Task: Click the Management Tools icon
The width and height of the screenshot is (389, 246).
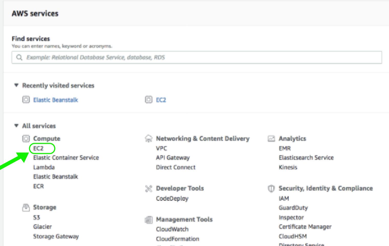Action: pos(149,220)
